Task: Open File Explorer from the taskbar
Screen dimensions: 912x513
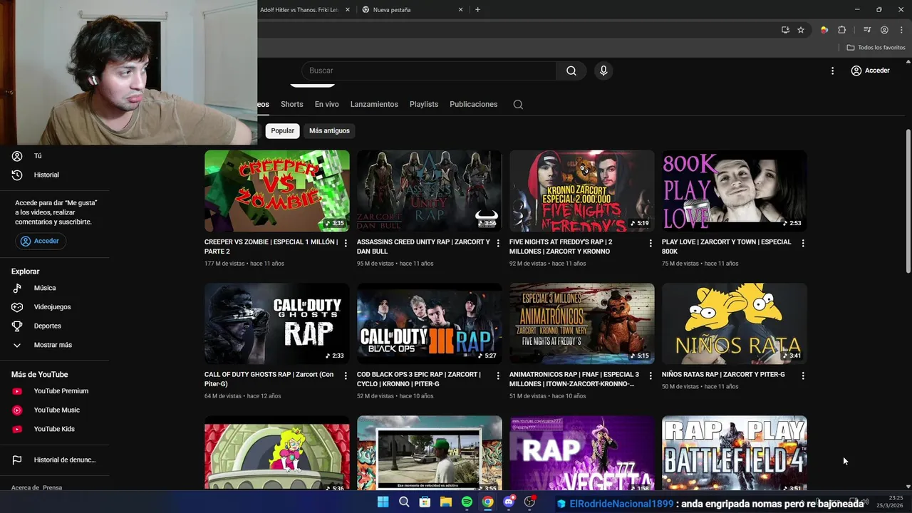Action: [x=446, y=502]
